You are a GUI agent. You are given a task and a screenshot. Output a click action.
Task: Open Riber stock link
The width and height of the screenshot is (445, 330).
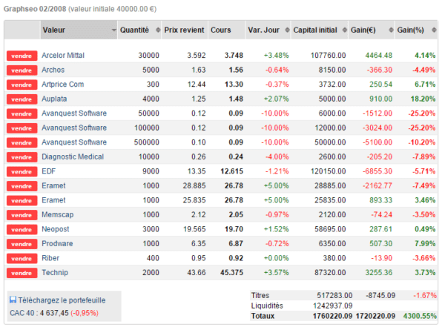50,258
